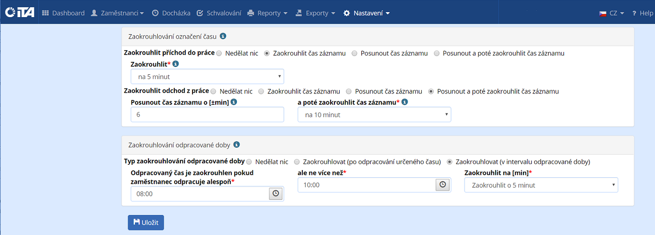Click the Uložit save button
Viewport: 655px width, 235px height.
click(146, 222)
